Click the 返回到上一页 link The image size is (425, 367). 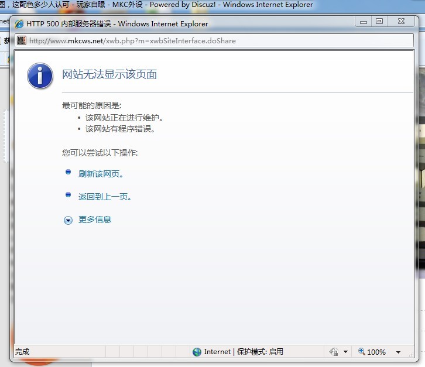(x=105, y=197)
